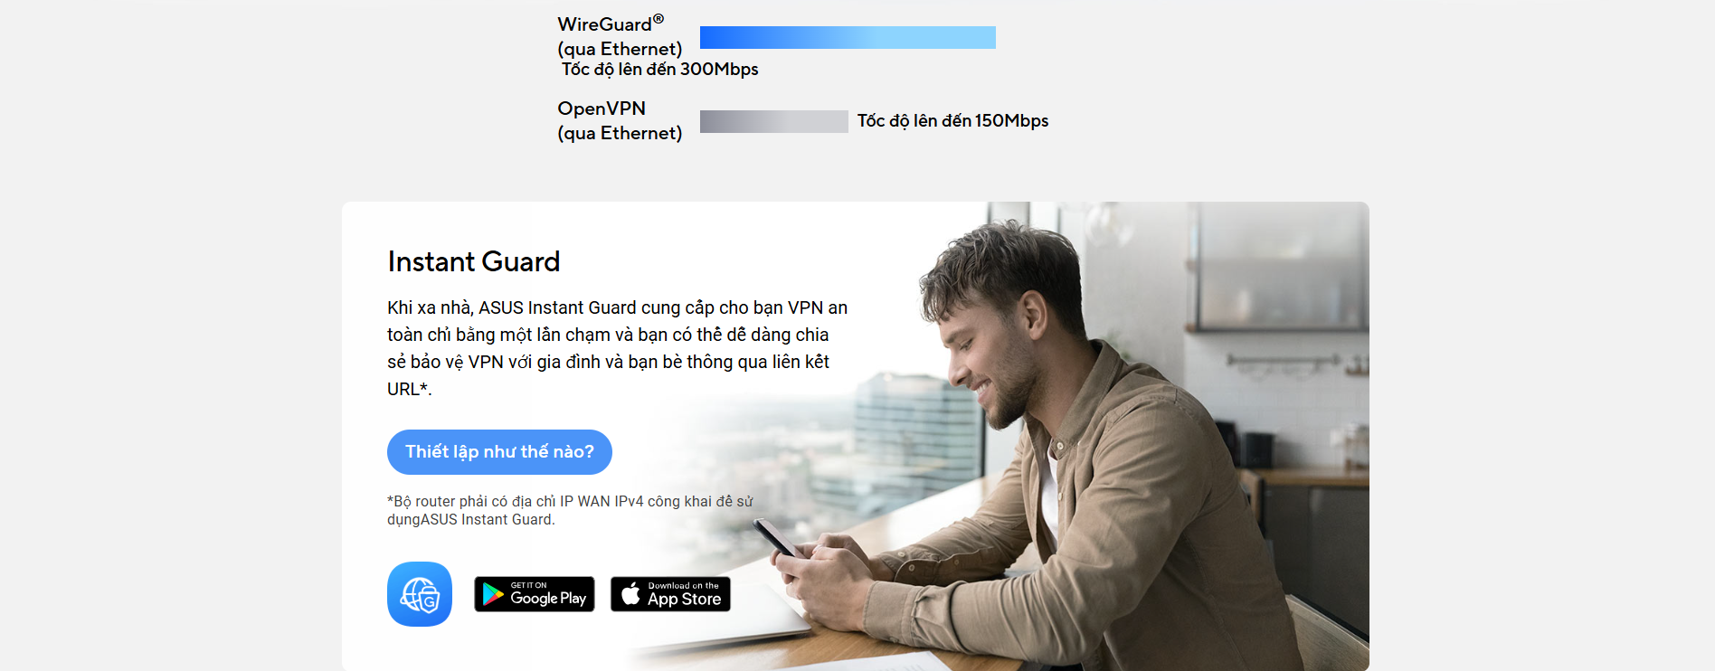Viewport: 1715px width, 671px height.
Task: Click the Apple logo on App Store badge
Action: click(630, 594)
